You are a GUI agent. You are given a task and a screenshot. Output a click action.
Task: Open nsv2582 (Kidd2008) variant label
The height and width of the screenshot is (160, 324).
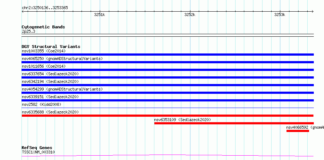(42, 104)
